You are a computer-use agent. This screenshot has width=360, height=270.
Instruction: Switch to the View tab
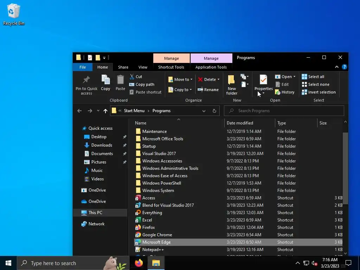143,67
